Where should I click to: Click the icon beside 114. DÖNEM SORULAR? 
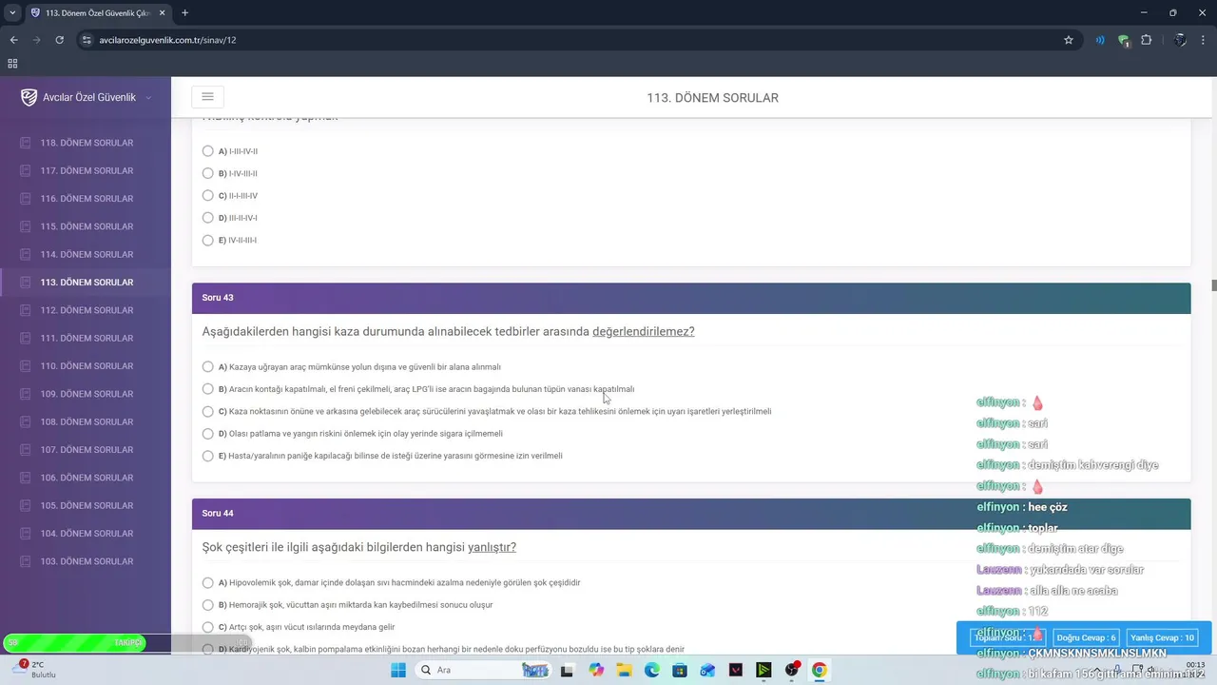click(26, 254)
